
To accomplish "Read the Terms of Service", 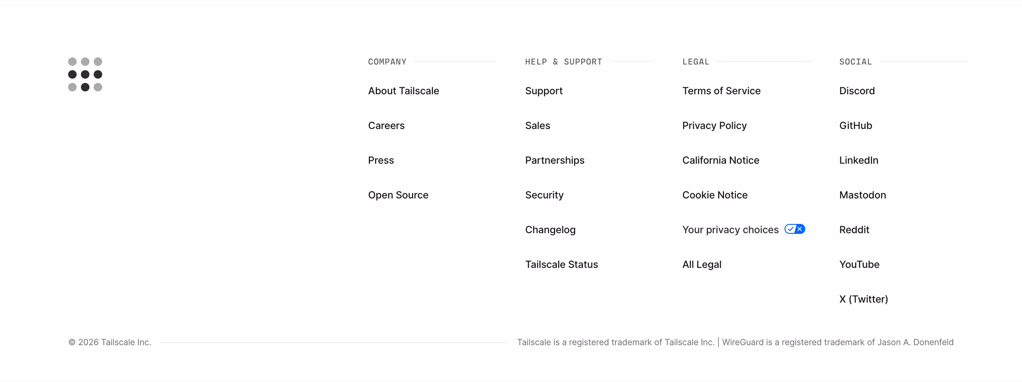I will [x=721, y=91].
